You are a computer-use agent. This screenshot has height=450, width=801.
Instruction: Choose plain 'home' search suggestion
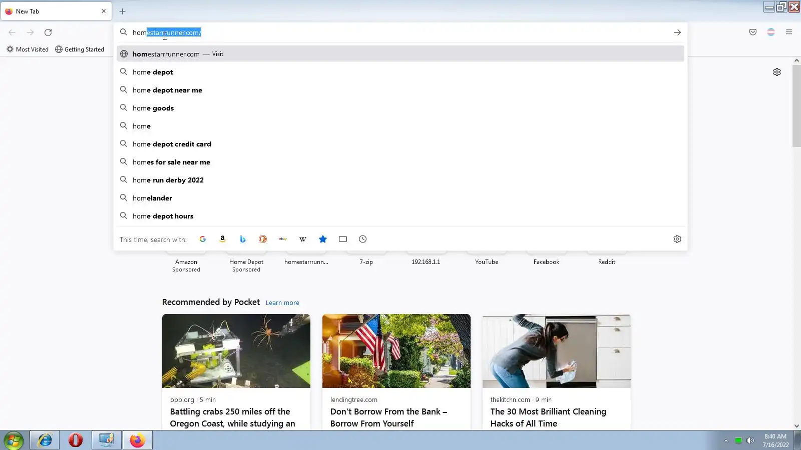pyautogui.click(x=400, y=126)
